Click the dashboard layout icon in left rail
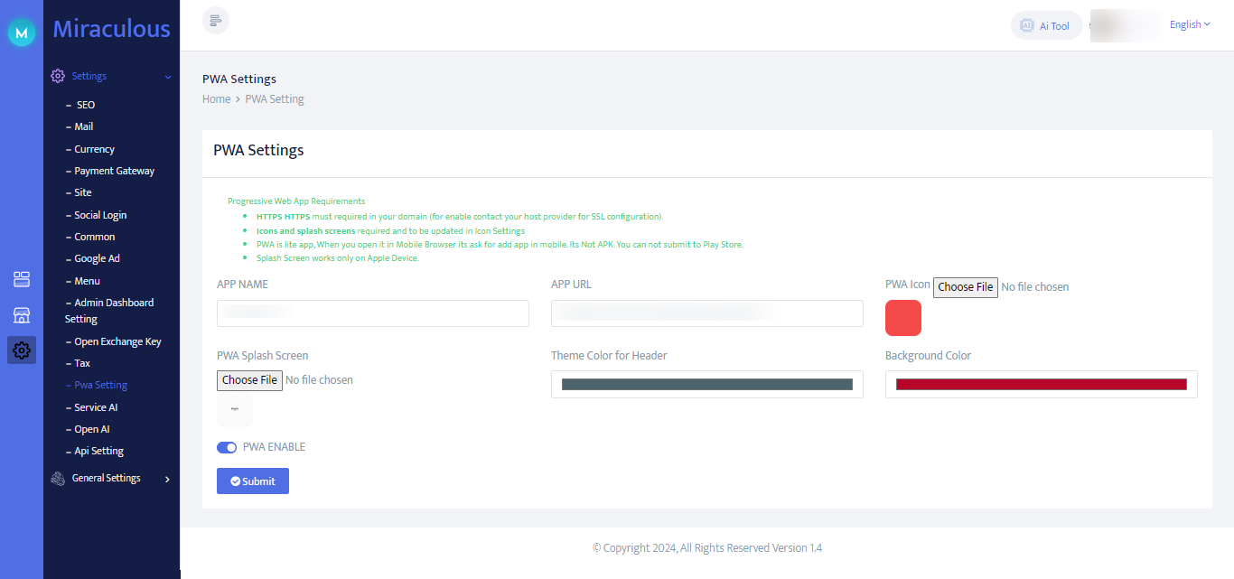This screenshot has height=579, width=1234. [x=22, y=279]
